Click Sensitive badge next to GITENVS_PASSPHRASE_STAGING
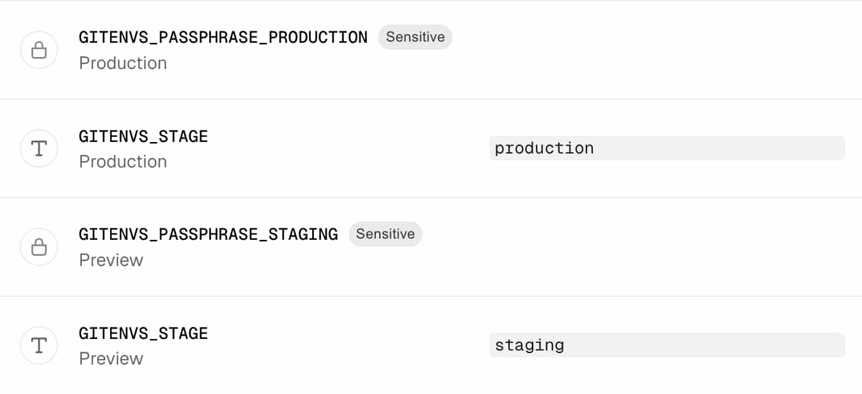Image resolution: width=862 pixels, height=394 pixels. point(385,234)
